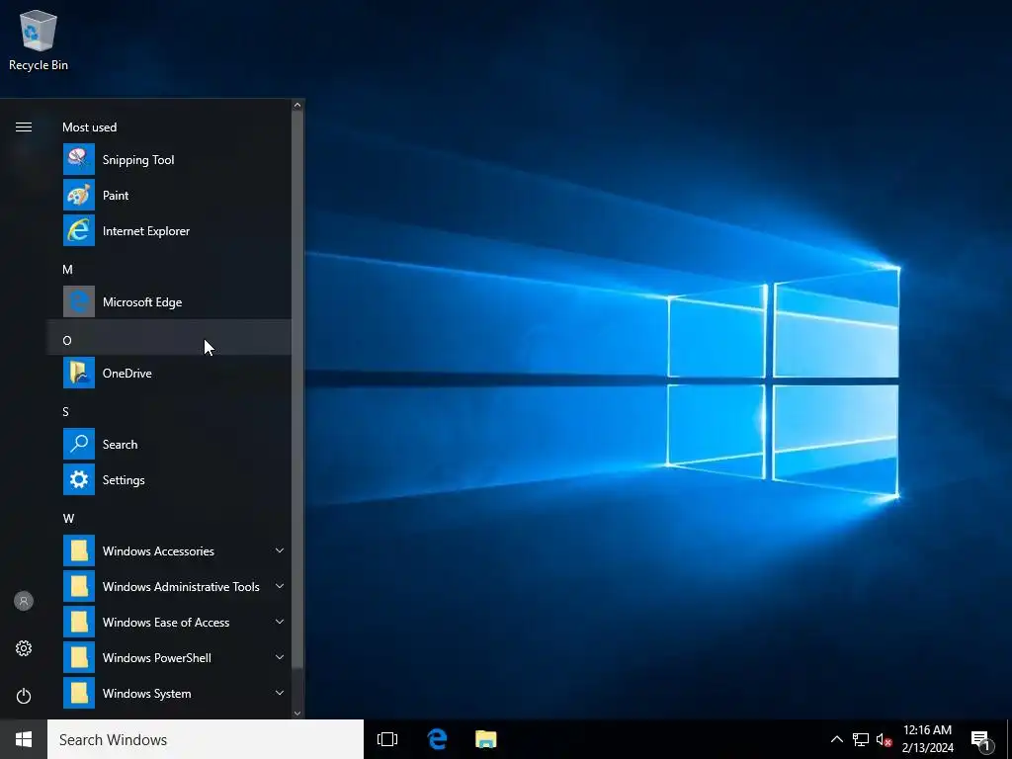Open File Explorer from the taskbar
This screenshot has height=759, width=1012.
(x=486, y=739)
